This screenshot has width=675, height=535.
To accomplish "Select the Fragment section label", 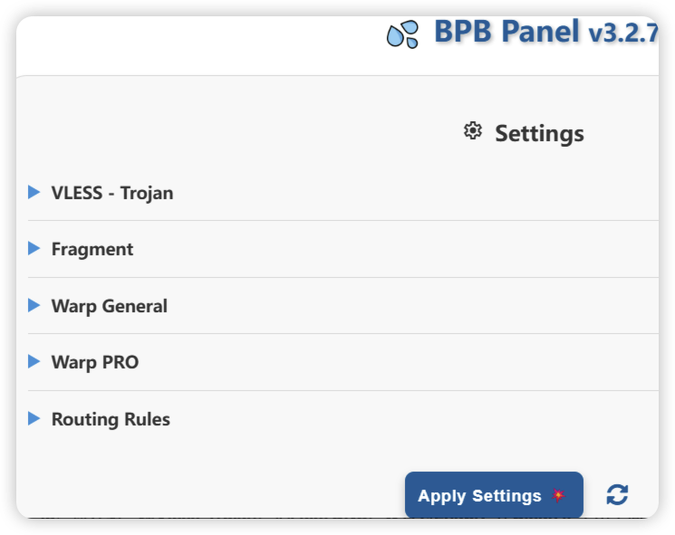I will pyautogui.click(x=92, y=250).
